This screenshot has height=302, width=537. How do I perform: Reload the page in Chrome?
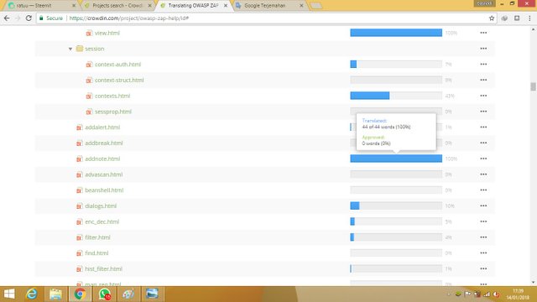pos(29,18)
